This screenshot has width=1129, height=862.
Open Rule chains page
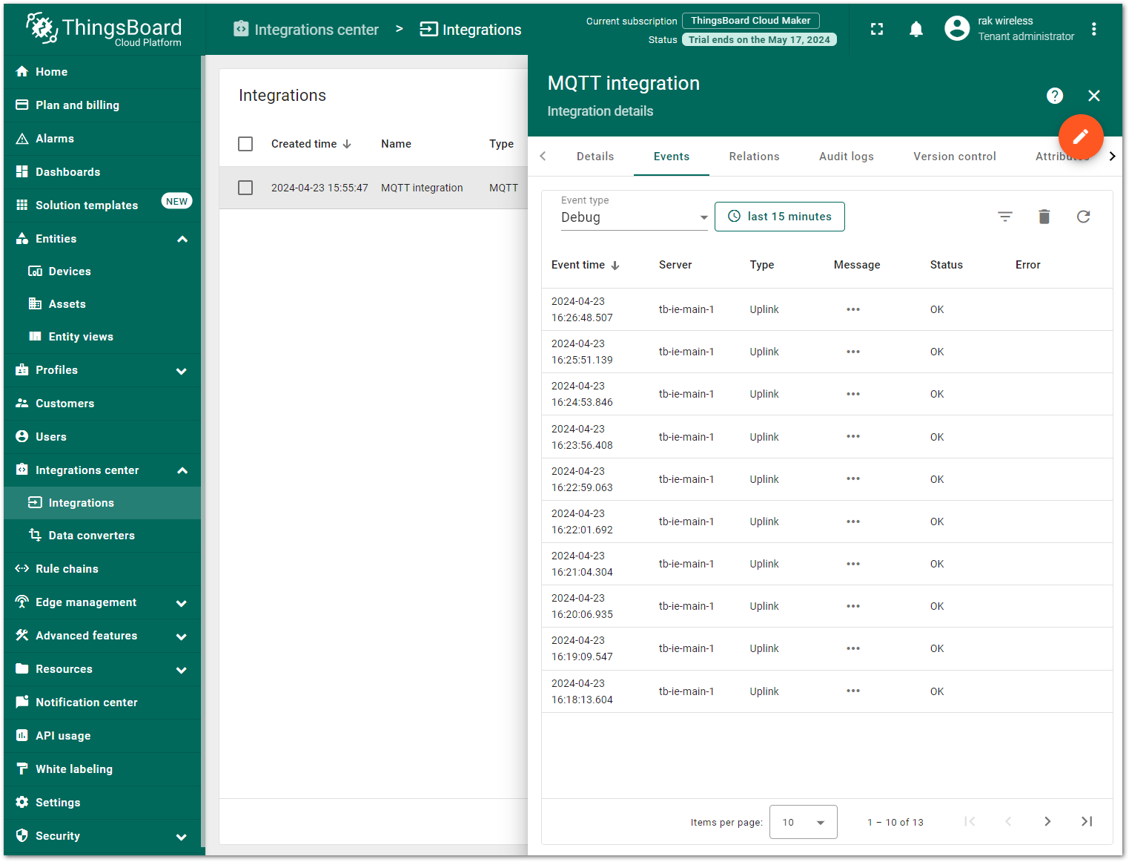click(102, 569)
